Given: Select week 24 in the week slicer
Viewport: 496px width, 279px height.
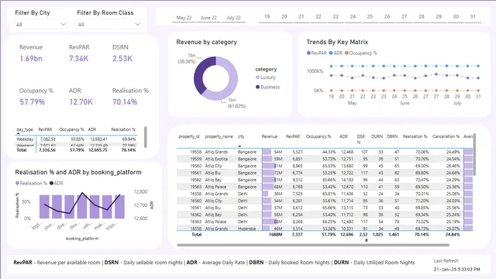Looking at the screenshot, I should pyautogui.click(x=353, y=17).
